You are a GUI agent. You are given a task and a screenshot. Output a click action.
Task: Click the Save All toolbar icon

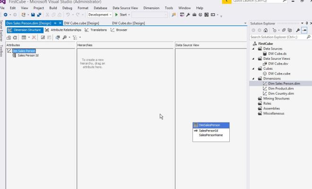point(38,15)
